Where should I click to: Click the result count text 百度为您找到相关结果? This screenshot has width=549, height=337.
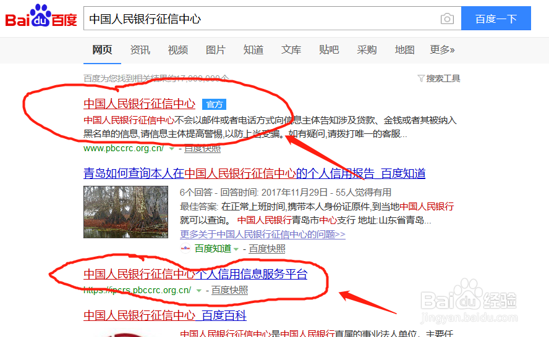pyautogui.click(x=156, y=78)
